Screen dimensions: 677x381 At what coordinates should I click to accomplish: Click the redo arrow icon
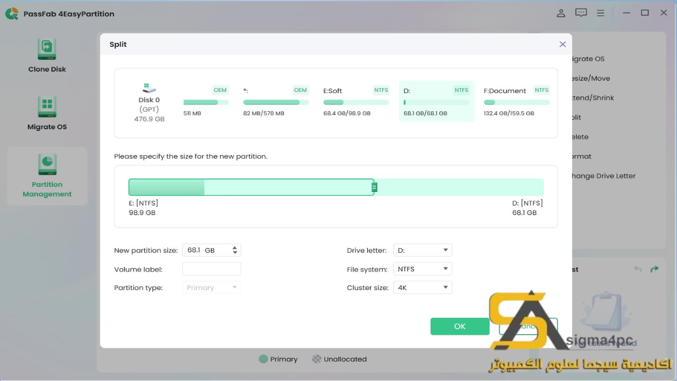[654, 269]
